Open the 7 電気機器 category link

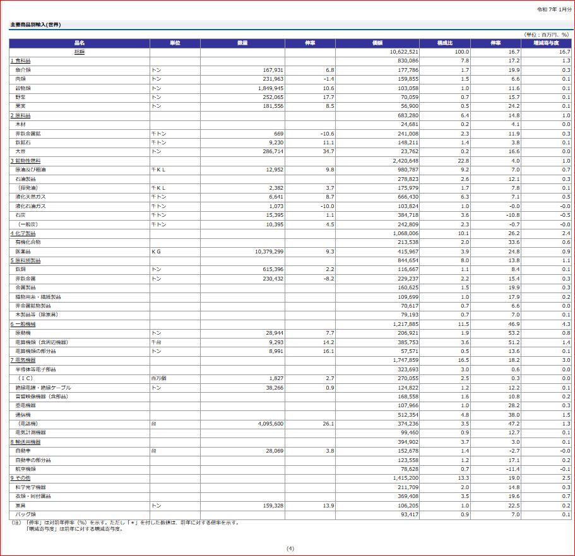[22, 360]
